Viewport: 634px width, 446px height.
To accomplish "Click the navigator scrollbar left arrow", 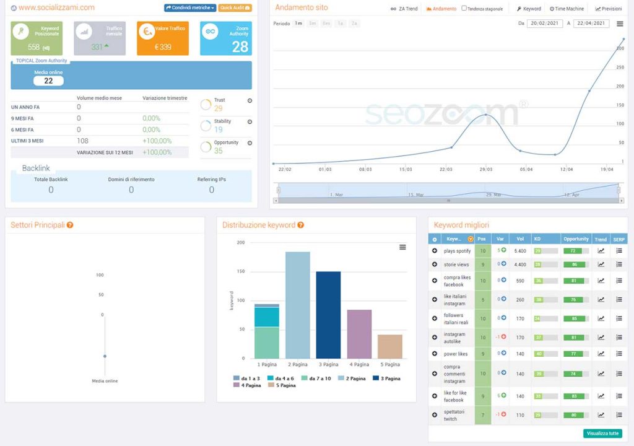I will [x=276, y=200].
